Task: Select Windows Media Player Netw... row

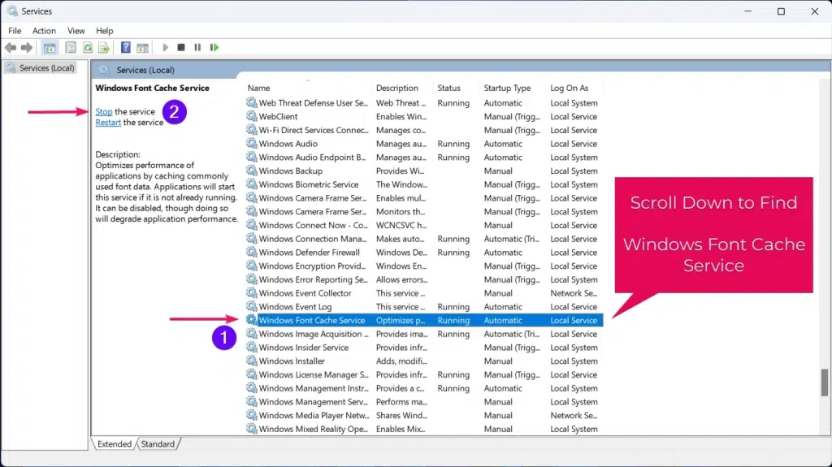Action: [x=424, y=415]
